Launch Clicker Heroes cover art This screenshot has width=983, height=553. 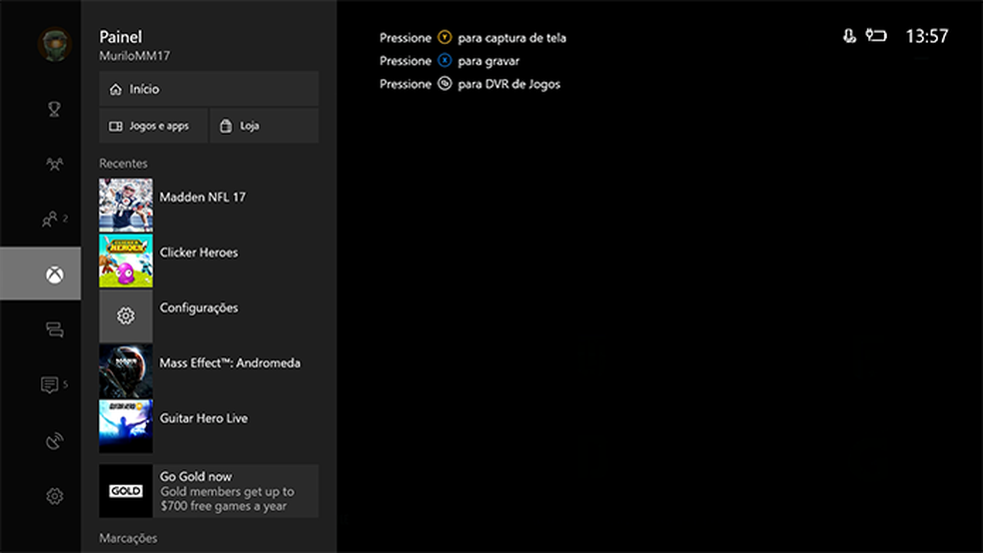(126, 261)
